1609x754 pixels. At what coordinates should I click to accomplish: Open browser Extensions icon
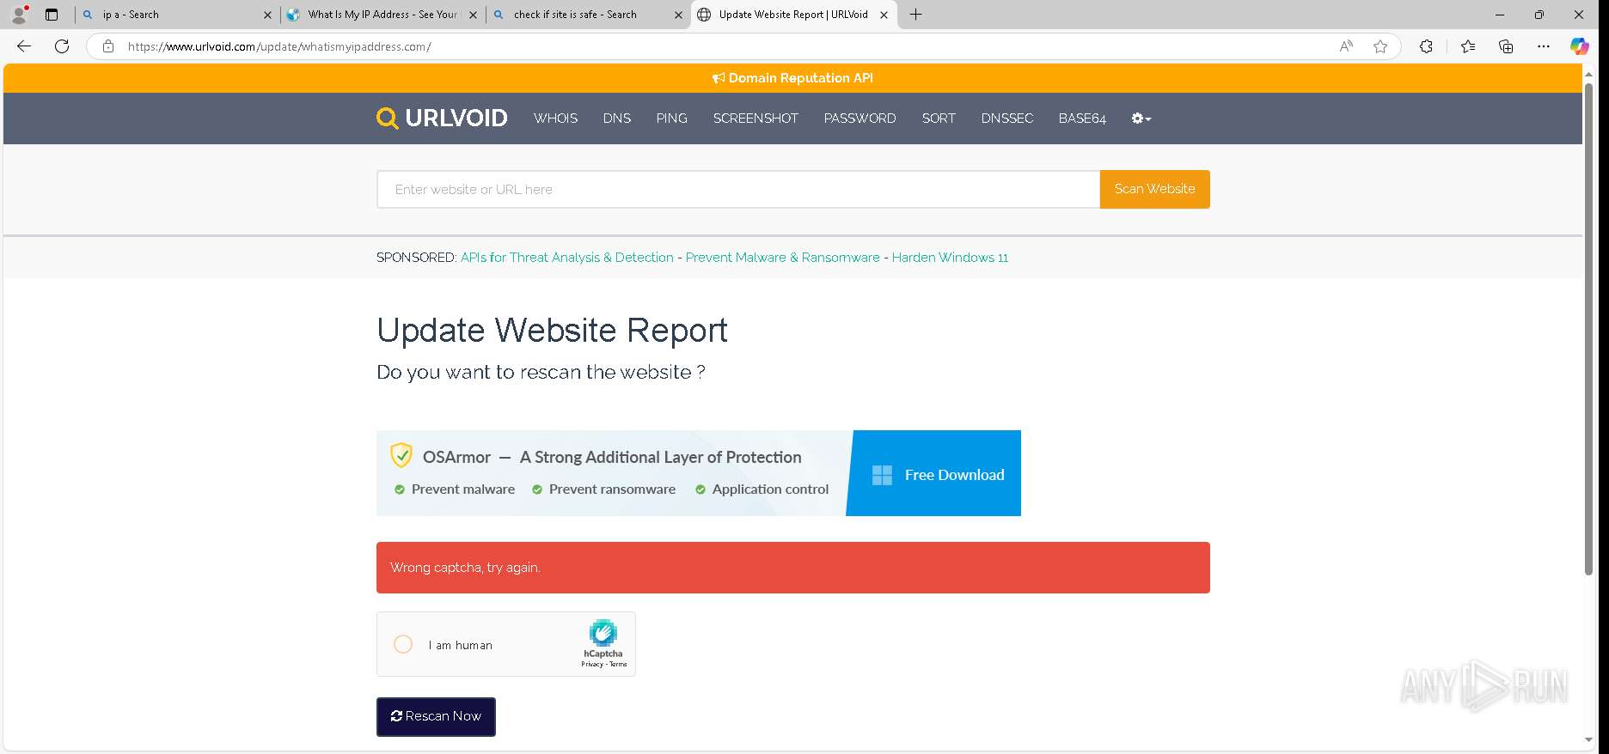click(x=1426, y=46)
